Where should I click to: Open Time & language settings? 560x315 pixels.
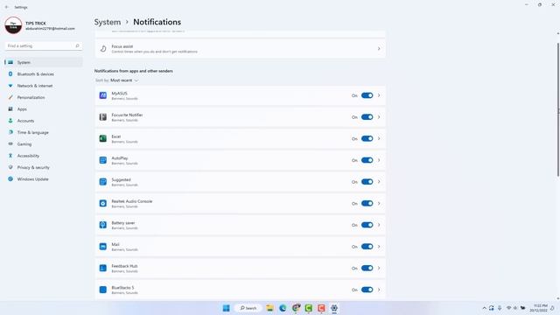[44, 132]
